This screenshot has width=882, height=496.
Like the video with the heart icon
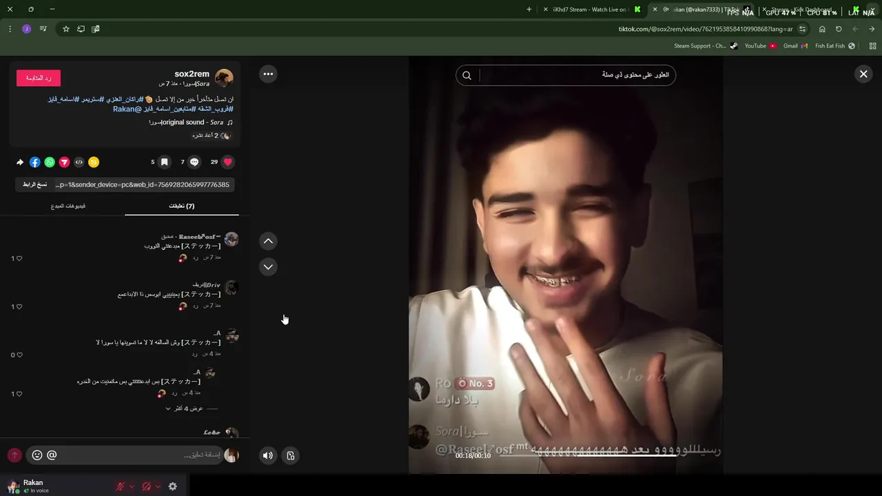228,162
